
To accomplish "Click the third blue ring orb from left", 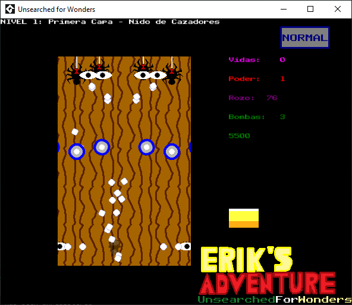I will pos(147,147).
